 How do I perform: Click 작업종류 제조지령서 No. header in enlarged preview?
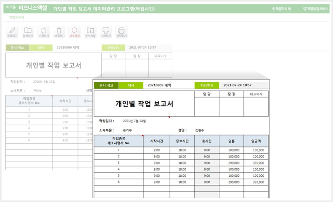(x=119, y=141)
